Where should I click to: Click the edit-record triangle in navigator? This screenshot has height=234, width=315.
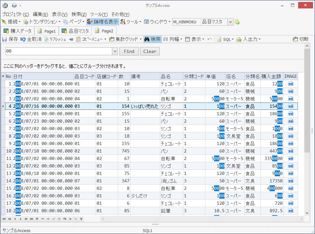(x=48, y=219)
